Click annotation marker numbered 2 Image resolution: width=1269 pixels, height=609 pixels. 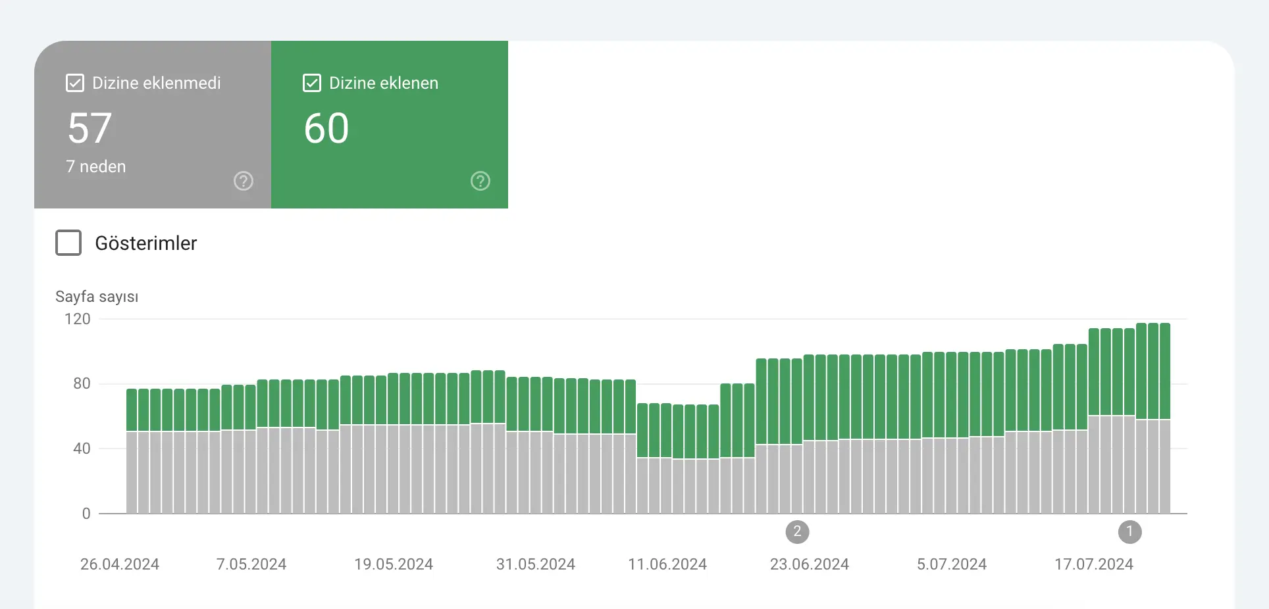[x=797, y=531]
